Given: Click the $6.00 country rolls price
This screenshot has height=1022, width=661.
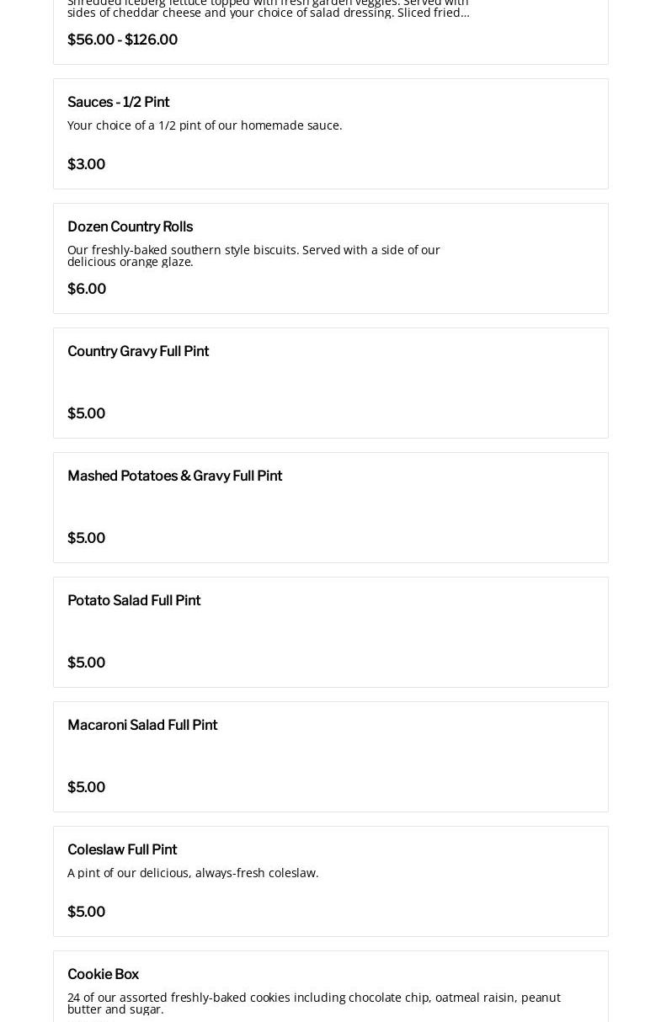Looking at the screenshot, I should point(87,289).
